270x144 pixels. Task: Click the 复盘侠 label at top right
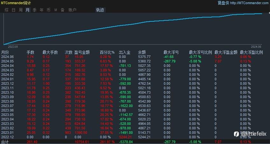223,3
